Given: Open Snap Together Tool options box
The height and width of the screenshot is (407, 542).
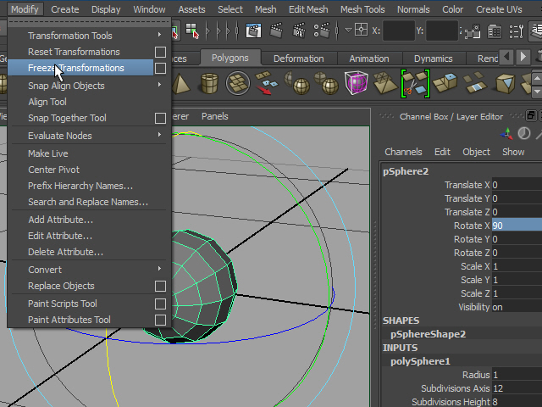Looking at the screenshot, I should click(160, 118).
